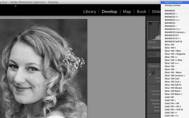Viewport: 189px width, 118px height.
Task: Click the Whites slider label
Action: (x=157, y=107)
